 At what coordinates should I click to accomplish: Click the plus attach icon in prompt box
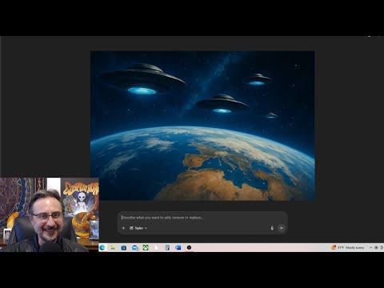click(123, 228)
